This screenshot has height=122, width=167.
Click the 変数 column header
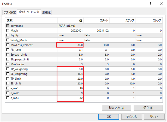coord(31,20)
